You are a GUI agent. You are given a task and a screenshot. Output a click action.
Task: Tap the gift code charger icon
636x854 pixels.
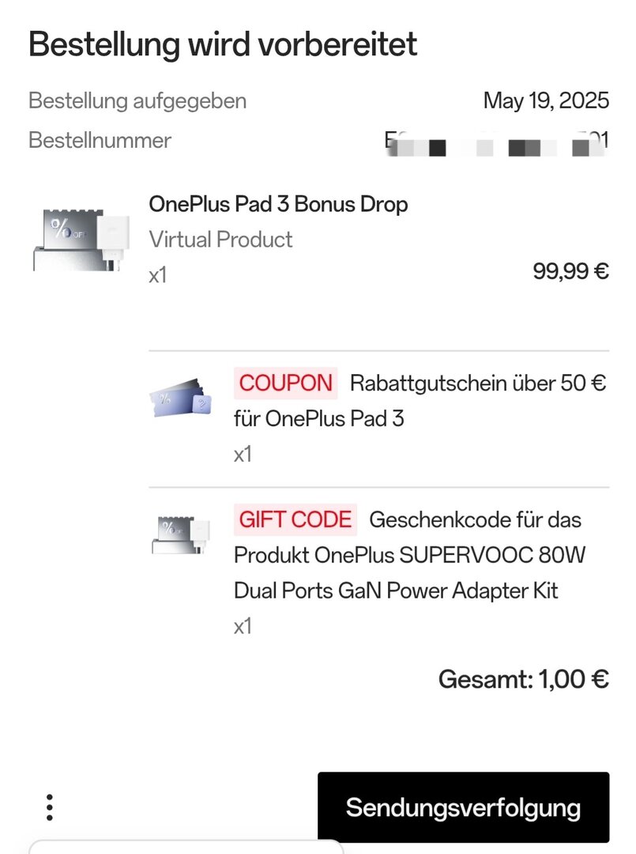click(181, 535)
